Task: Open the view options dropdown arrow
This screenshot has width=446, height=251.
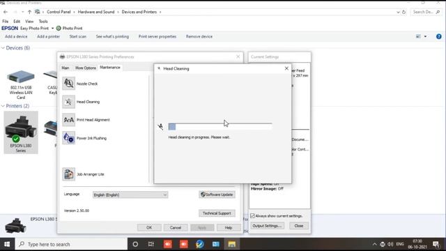Action: [425, 36]
